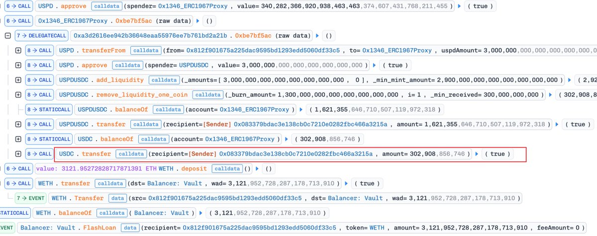This screenshot has height=236, width=597.
Task: Open data for WETH Transfer event
Action: [118, 198]
